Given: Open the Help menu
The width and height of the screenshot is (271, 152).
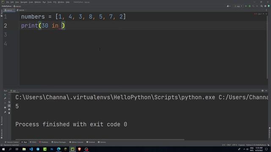Looking at the screenshot, I should pyautogui.click(x=68, y=2).
